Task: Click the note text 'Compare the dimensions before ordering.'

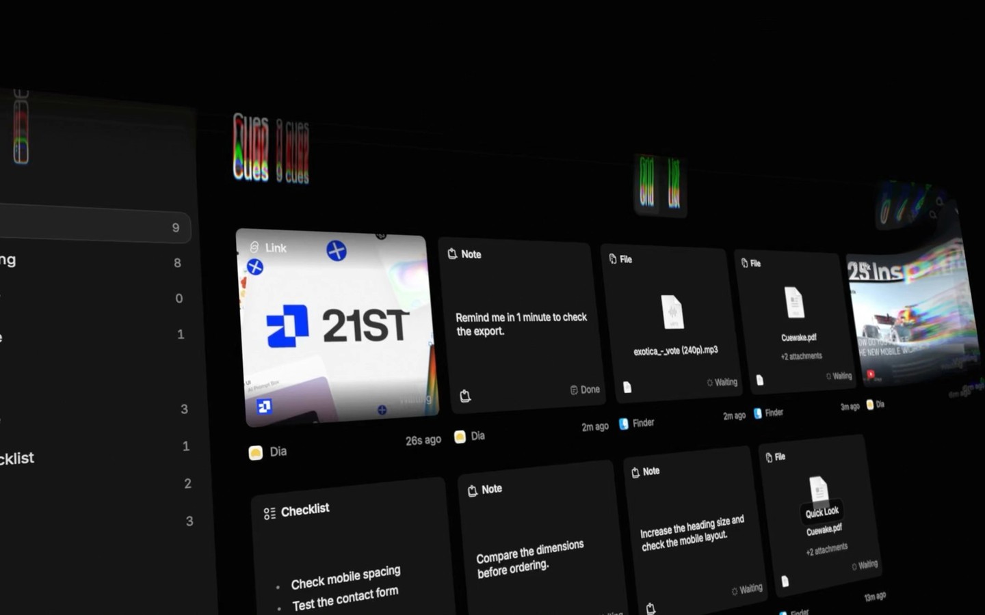Action: [x=529, y=559]
